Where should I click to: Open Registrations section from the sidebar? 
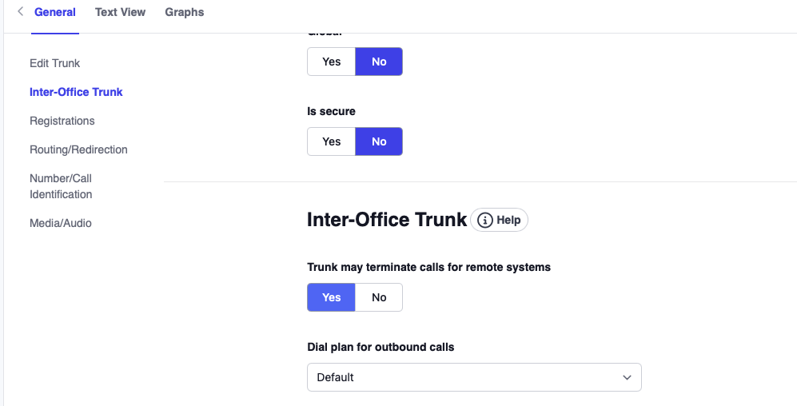coord(62,121)
